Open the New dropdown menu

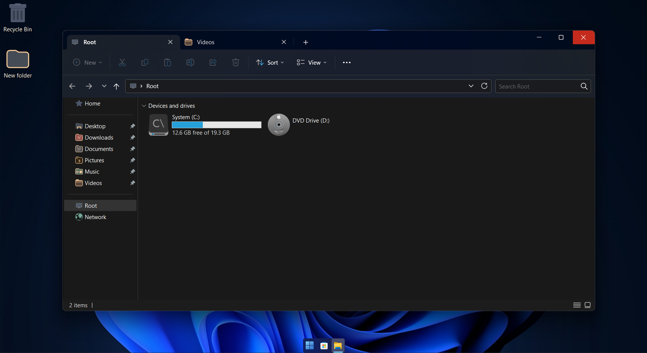coord(87,62)
